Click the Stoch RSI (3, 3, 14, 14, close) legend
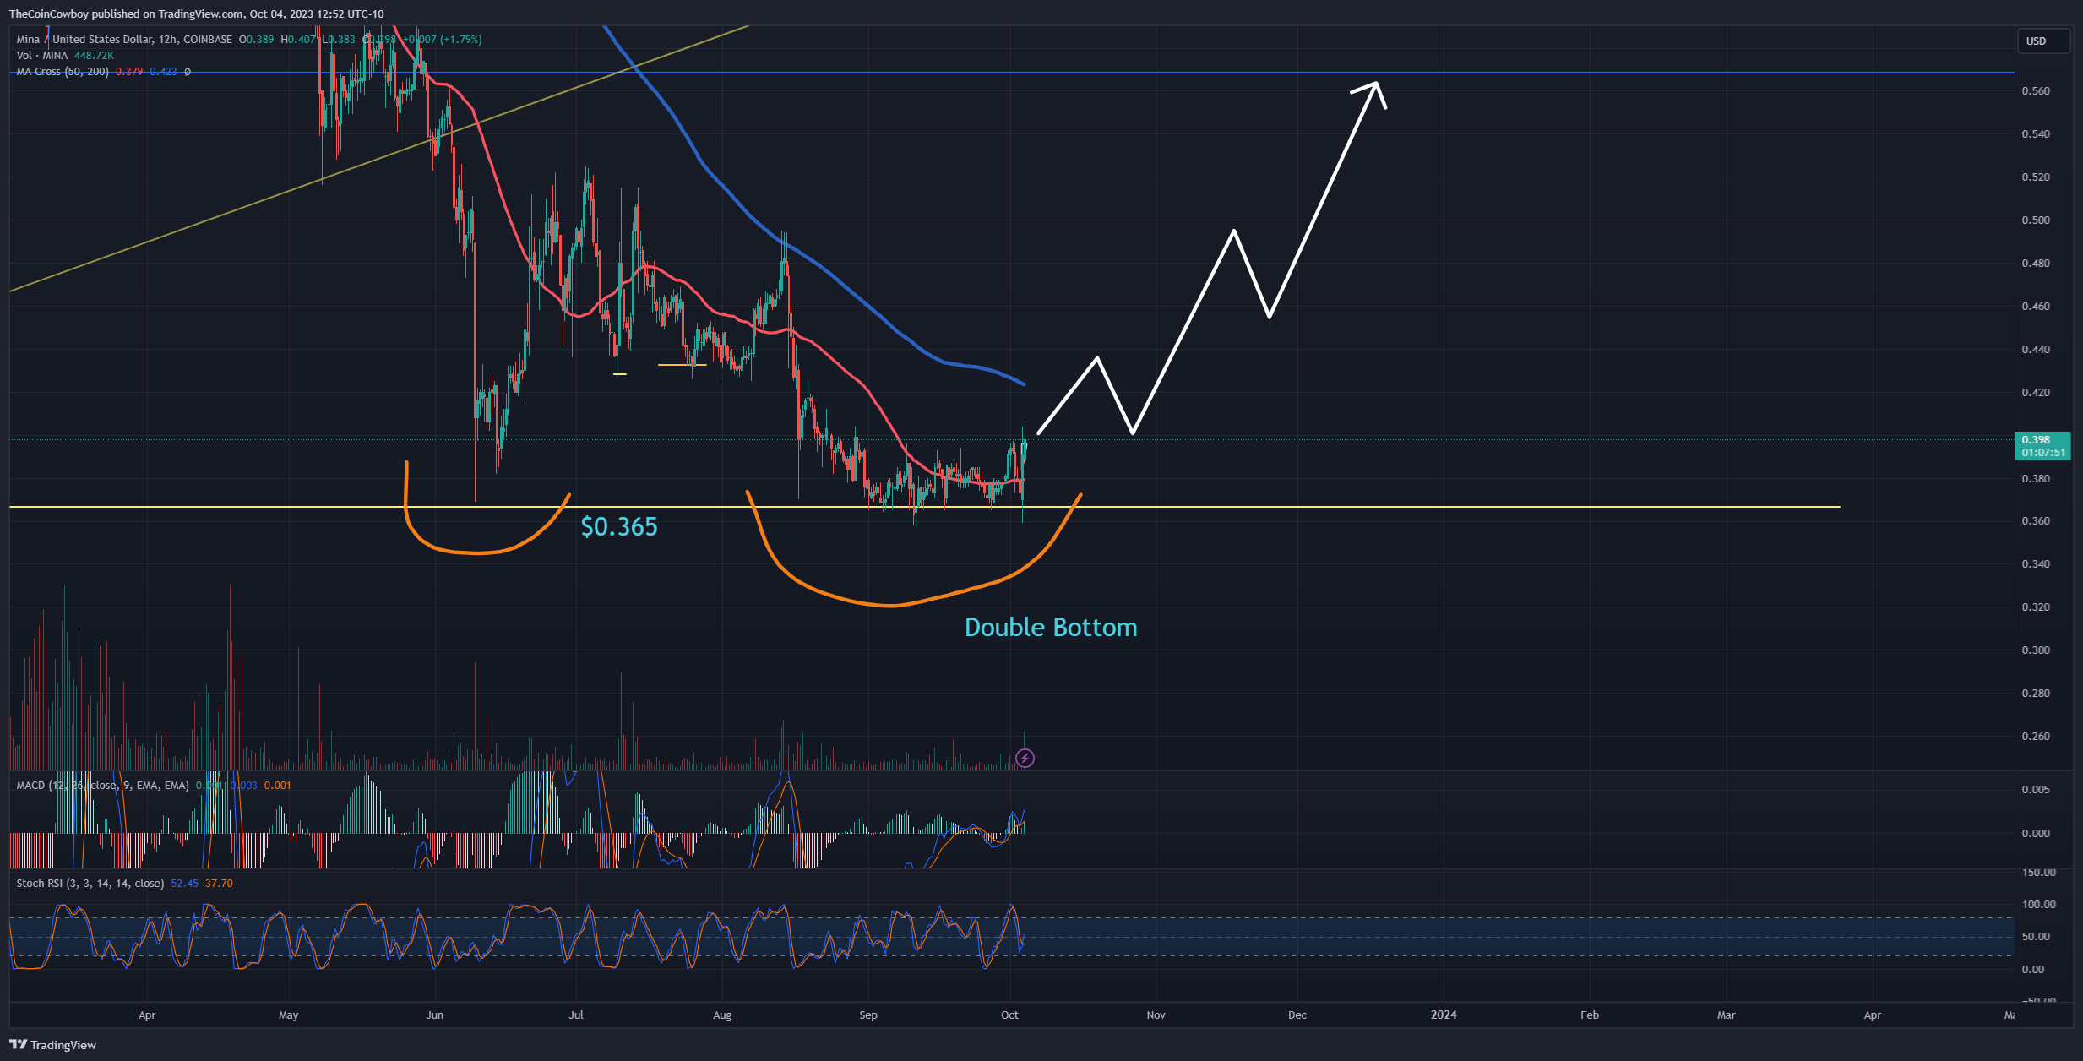Image resolution: width=2083 pixels, height=1061 pixels. tap(90, 883)
